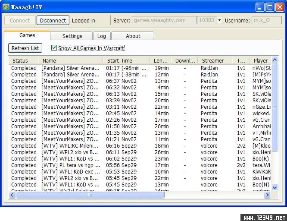Select WPL1: KoD game at 06:02 Sep29

(x=140, y=159)
